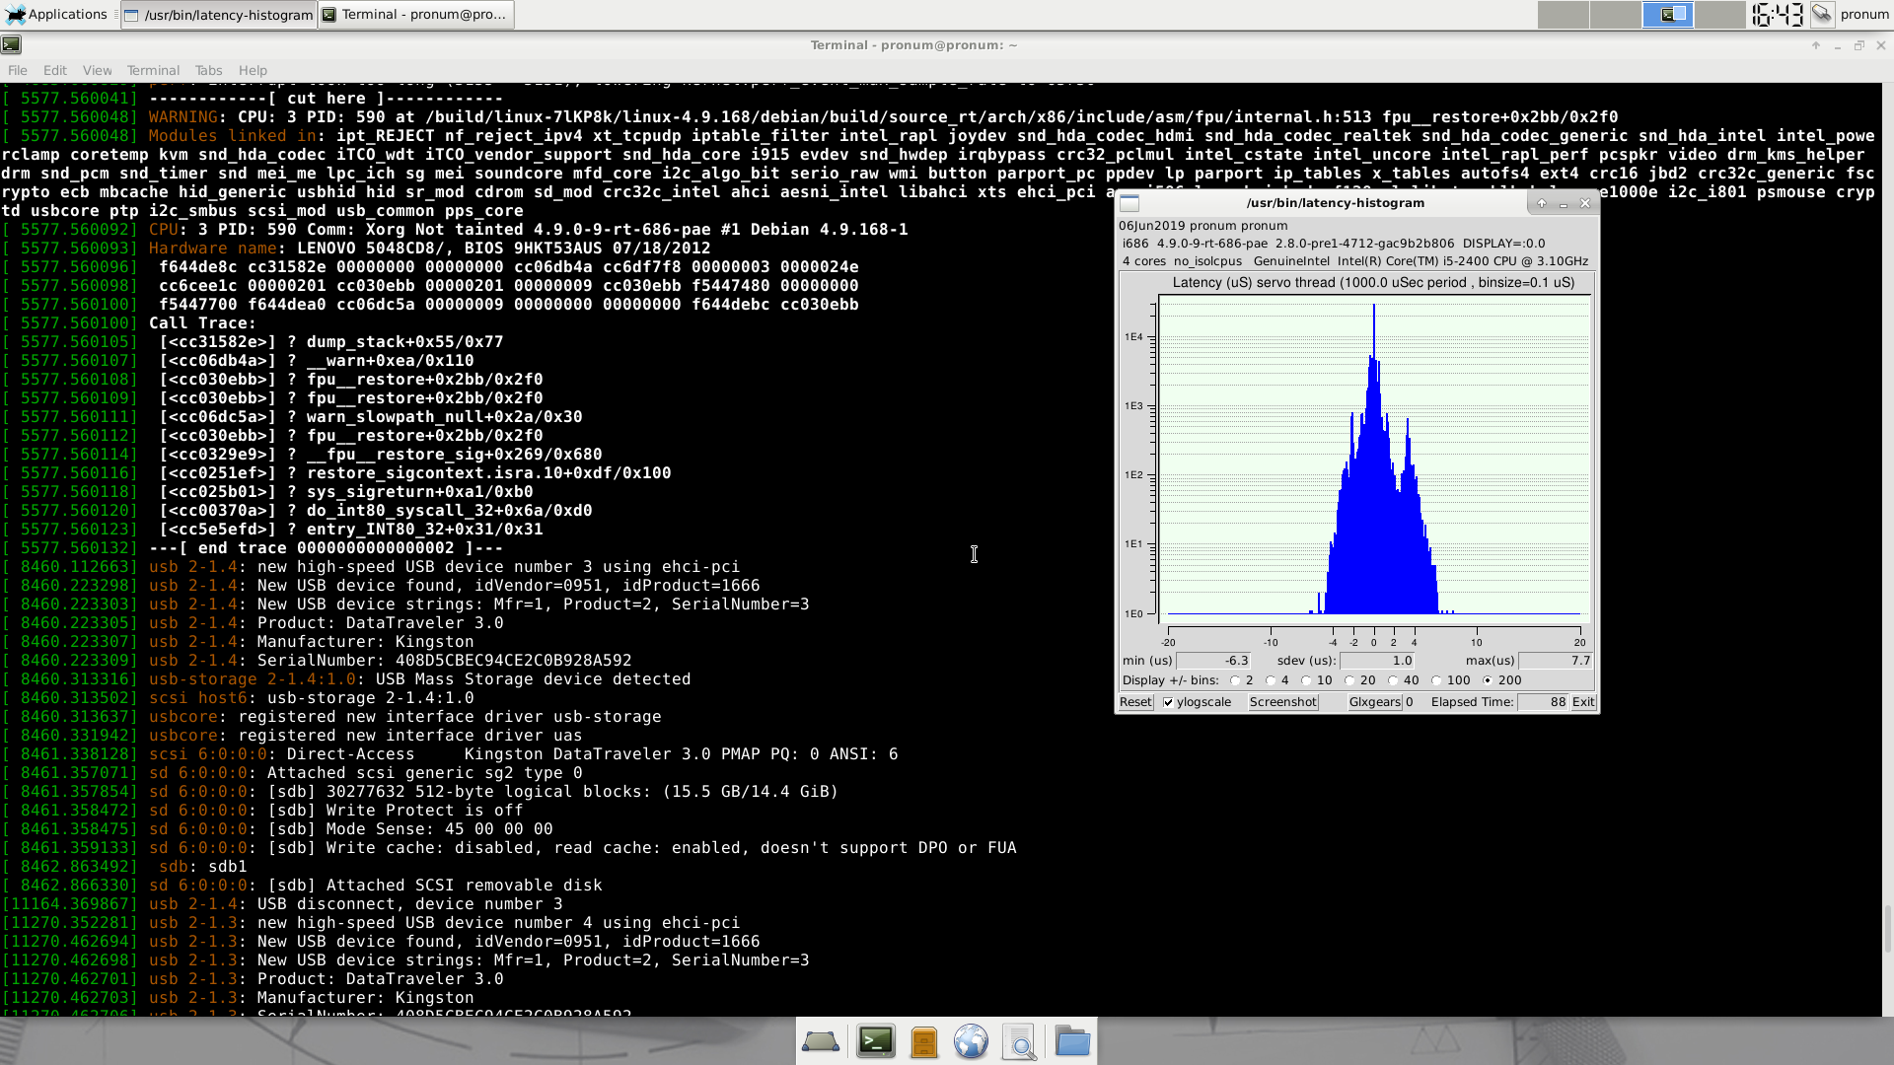Open the Terminal menu
This screenshot has height=1065, width=1894.
(153, 70)
